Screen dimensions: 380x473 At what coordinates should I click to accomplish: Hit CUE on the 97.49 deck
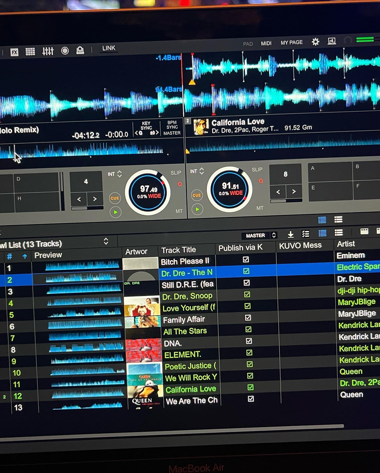pos(115,198)
